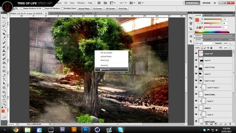Choose Print Size from context menu

(x=111, y=60)
